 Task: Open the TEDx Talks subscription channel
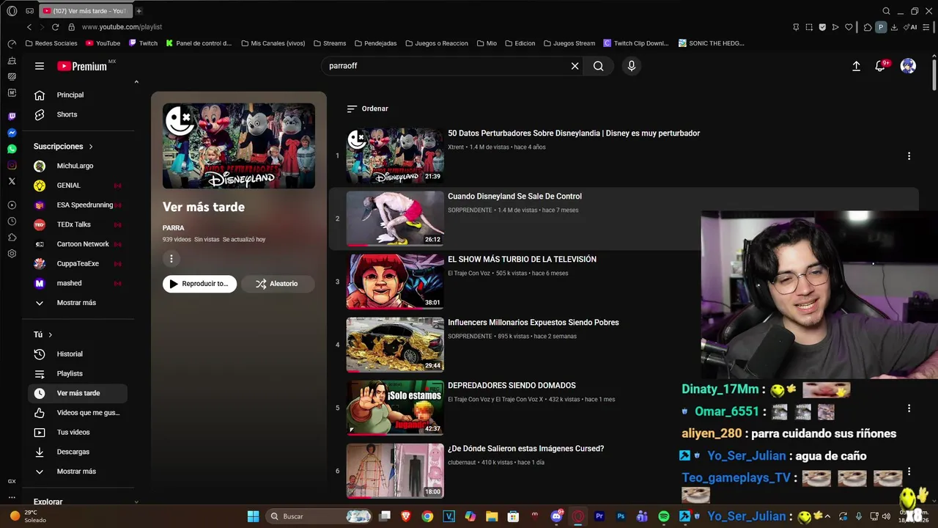(x=78, y=224)
